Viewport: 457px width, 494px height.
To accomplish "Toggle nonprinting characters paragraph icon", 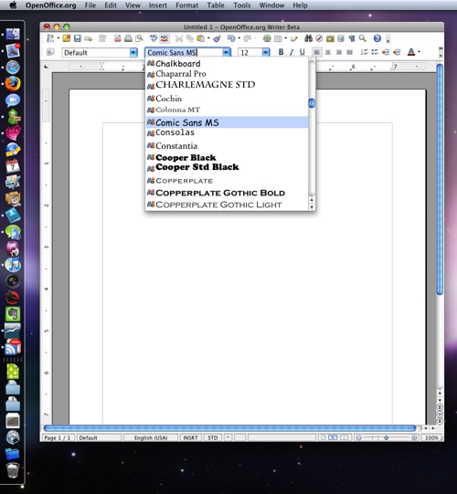I will [352, 38].
